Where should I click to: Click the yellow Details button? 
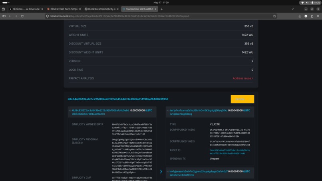(242, 99)
